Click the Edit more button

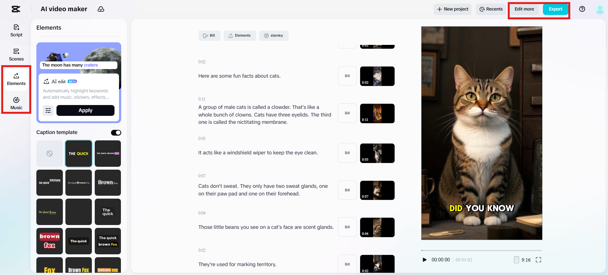point(524,9)
